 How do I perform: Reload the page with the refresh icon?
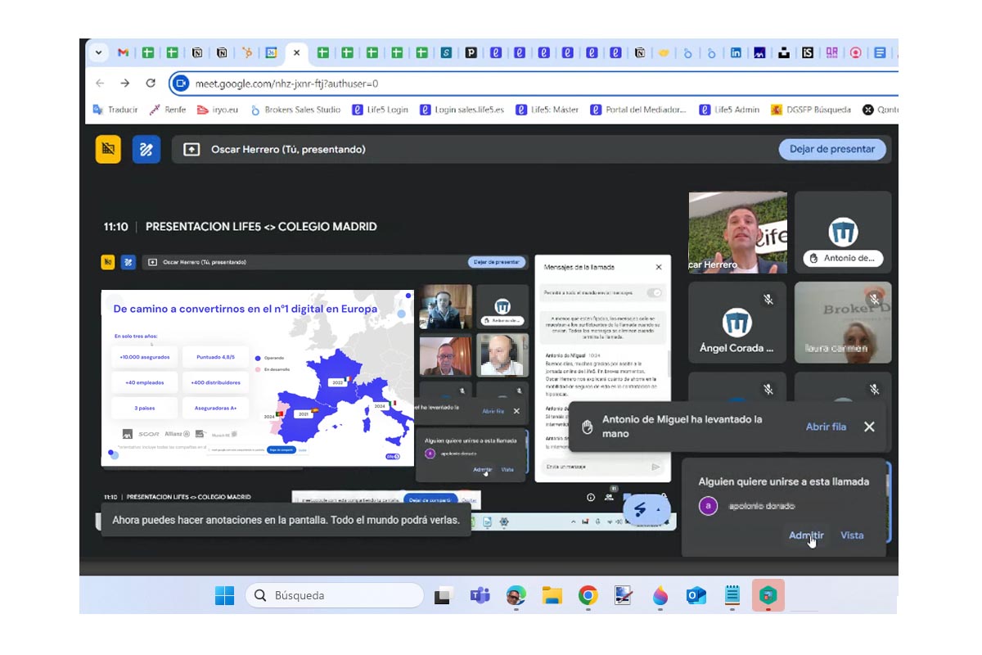[x=151, y=83]
